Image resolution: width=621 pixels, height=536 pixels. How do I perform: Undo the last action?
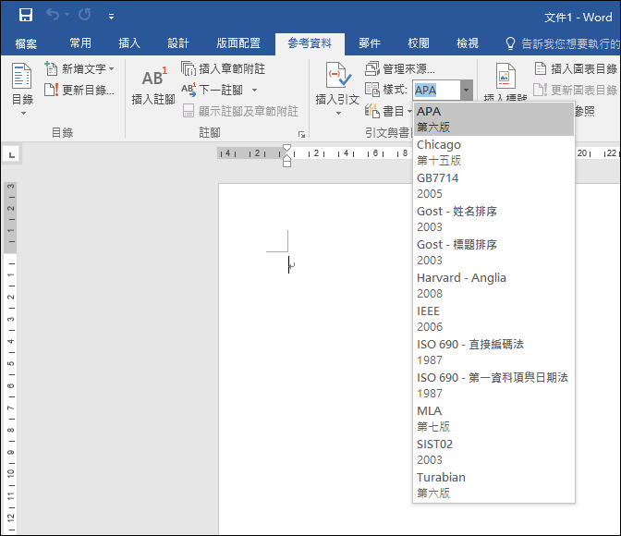(x=53, y=15)
